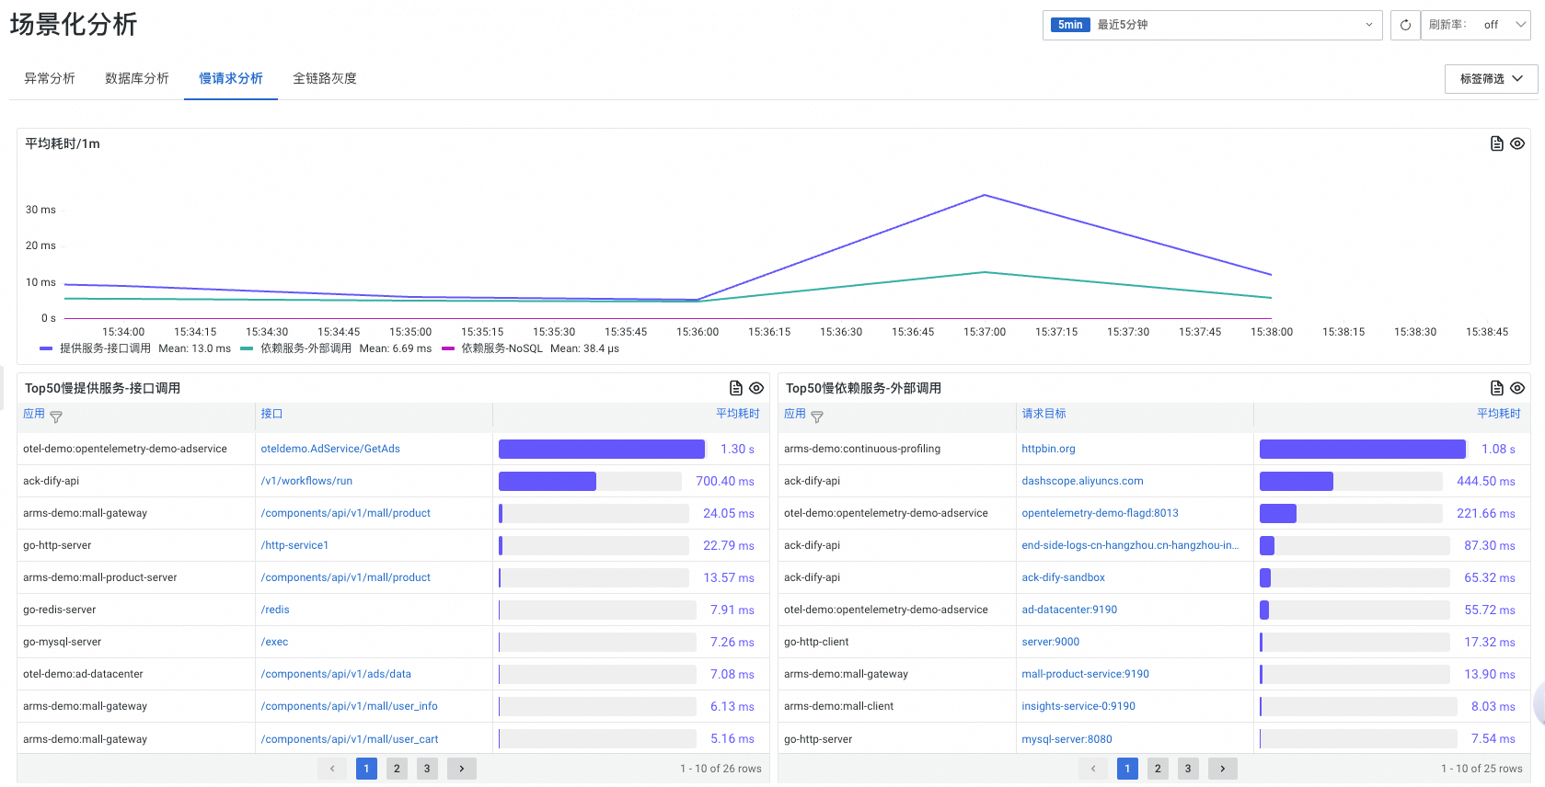Viewport: 1545px width, 787px height.
Task: Go to page 3 in right table
Action: (x=1188, y=769)
